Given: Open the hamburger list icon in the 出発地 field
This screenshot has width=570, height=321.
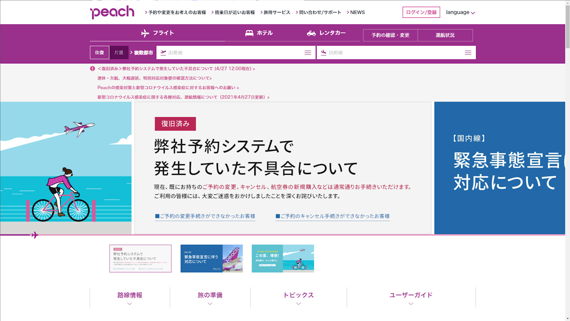Looking at the screenshot, I should click(x=307, y=52).
